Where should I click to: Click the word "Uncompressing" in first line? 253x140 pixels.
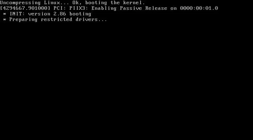pos(20,3)
